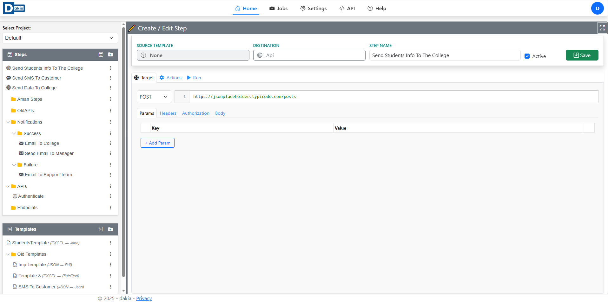Switch to the Headers tab
Image resolution: width=608 pixels, height=302 pixels.
pos(168,113)
